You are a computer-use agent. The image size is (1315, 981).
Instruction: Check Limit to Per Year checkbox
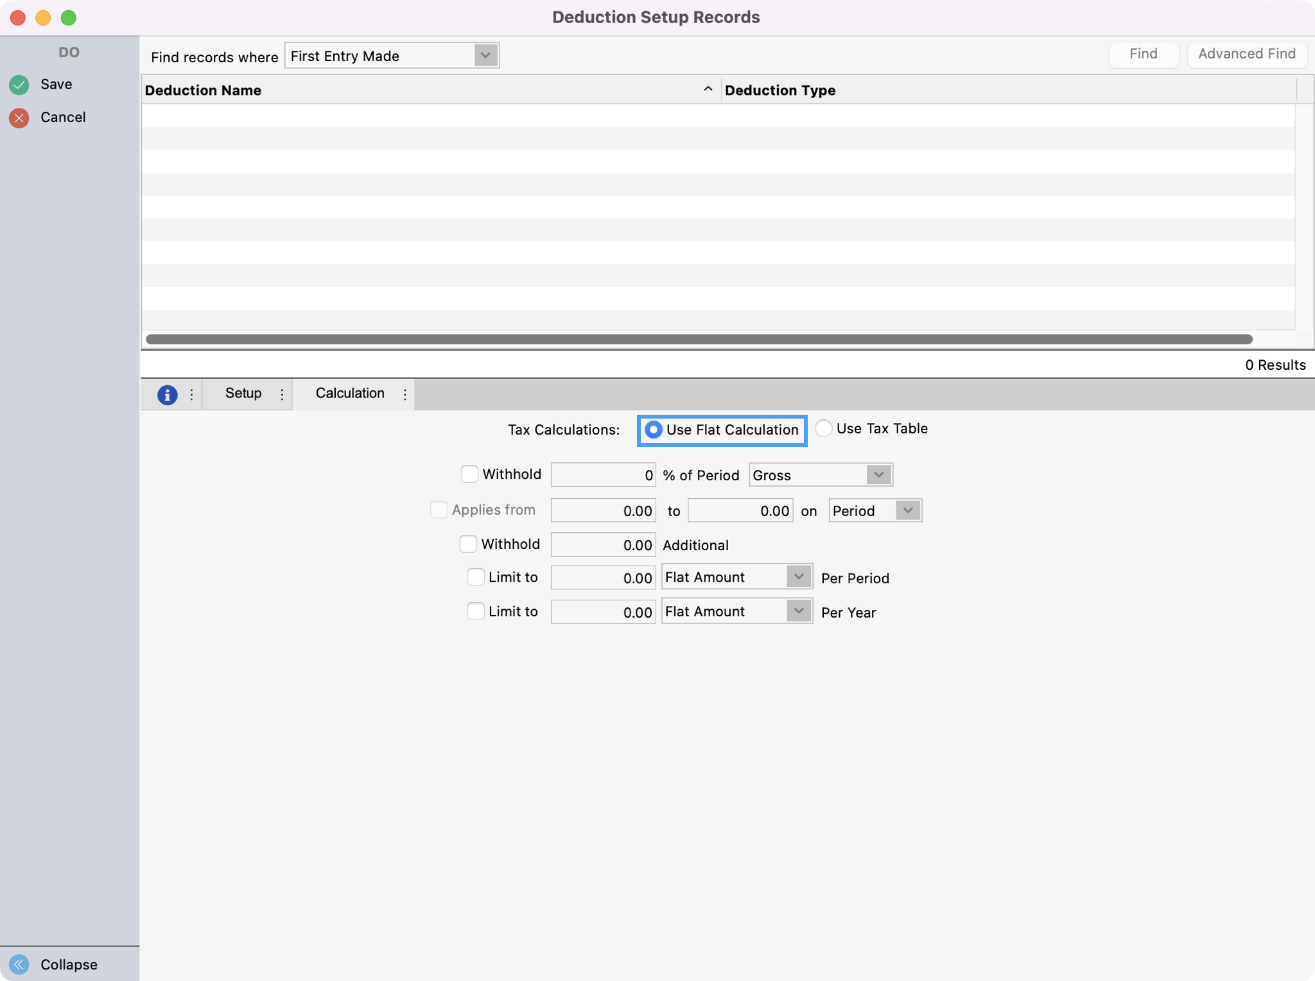(476, 611)
